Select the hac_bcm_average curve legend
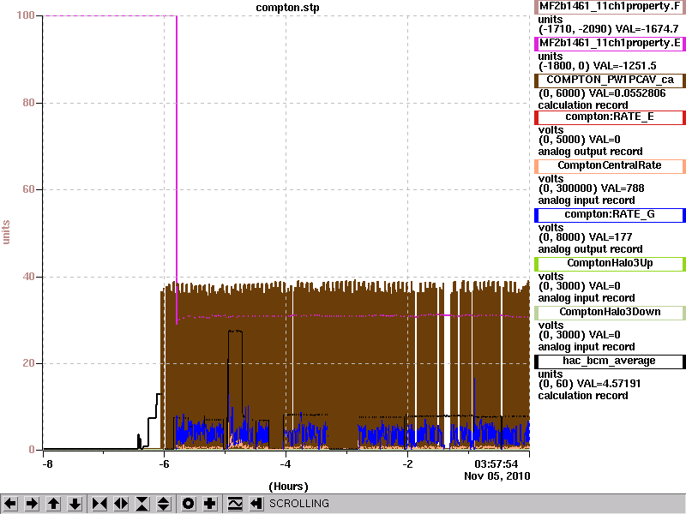 click(610, 362)
